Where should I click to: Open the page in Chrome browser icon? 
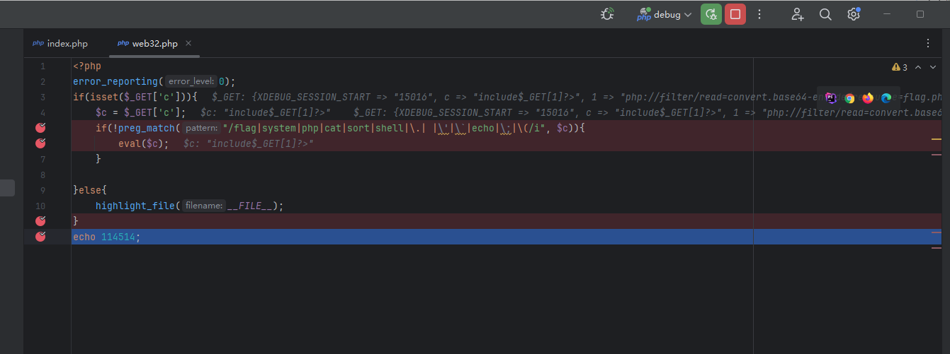click(x=849, y=98)
